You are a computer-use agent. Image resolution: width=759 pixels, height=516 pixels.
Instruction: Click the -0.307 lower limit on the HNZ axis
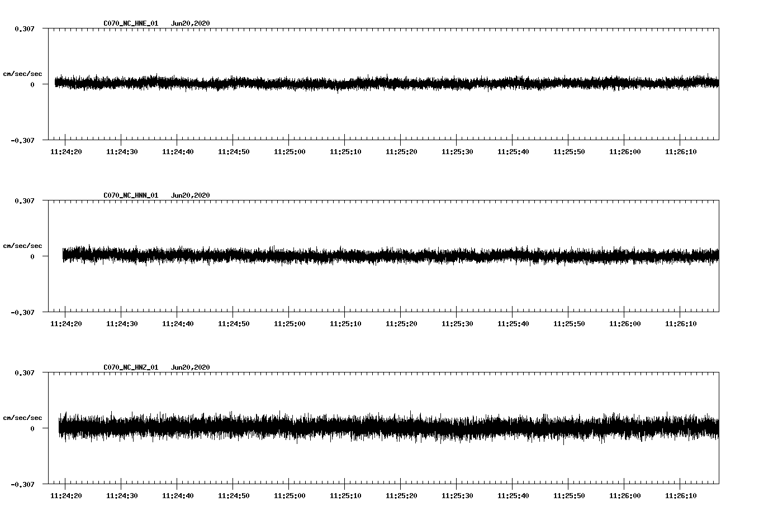click(22, 484)
